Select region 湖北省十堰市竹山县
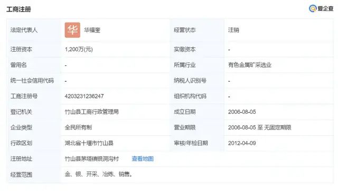 (89, 143)
